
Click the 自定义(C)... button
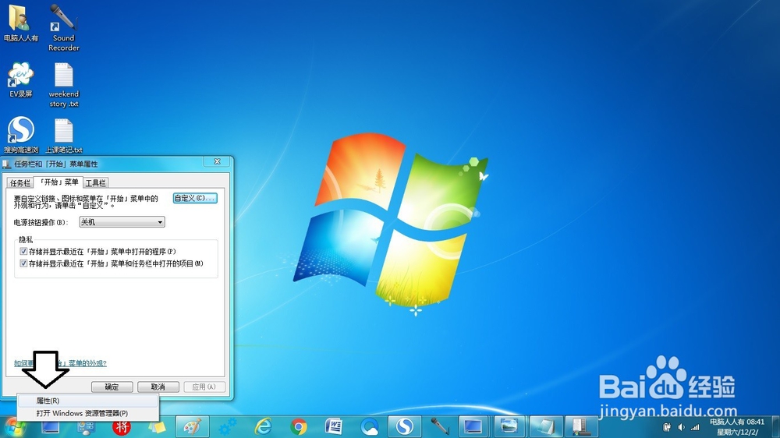195,199
